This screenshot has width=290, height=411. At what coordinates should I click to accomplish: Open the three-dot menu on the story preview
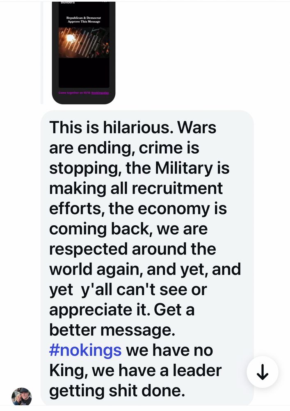pyautogui.click(x=105, y=2)
